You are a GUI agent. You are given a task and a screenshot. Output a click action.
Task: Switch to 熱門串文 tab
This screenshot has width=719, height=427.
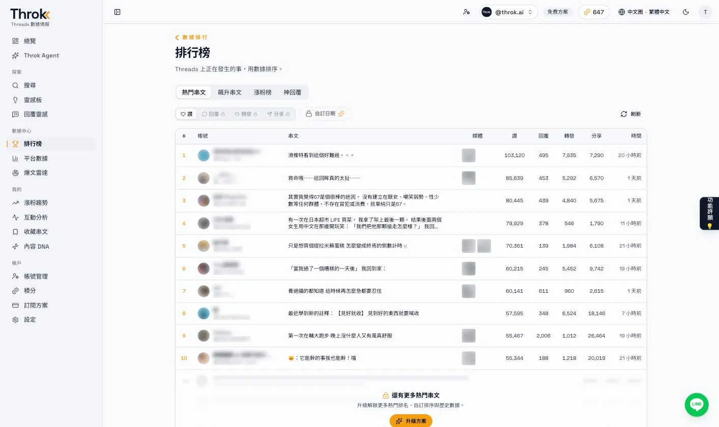coord(194,93)
